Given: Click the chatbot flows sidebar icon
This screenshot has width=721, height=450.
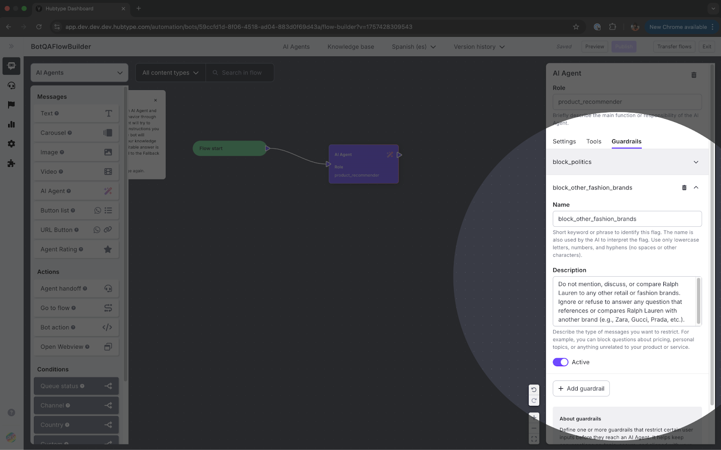Looking at the screenshot, I should coord(11,66).
